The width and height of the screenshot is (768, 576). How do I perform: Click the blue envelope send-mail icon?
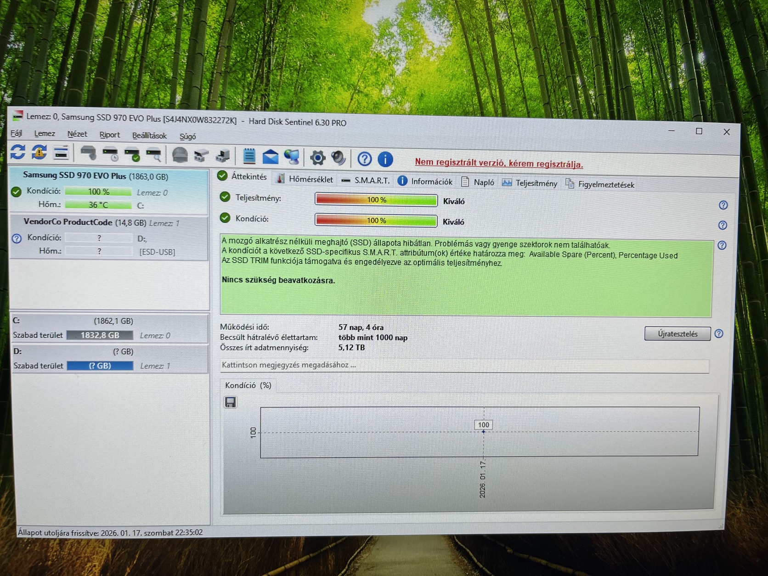click(271, 157)
